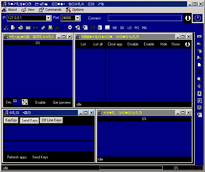Click the List all button

(98, 44)
